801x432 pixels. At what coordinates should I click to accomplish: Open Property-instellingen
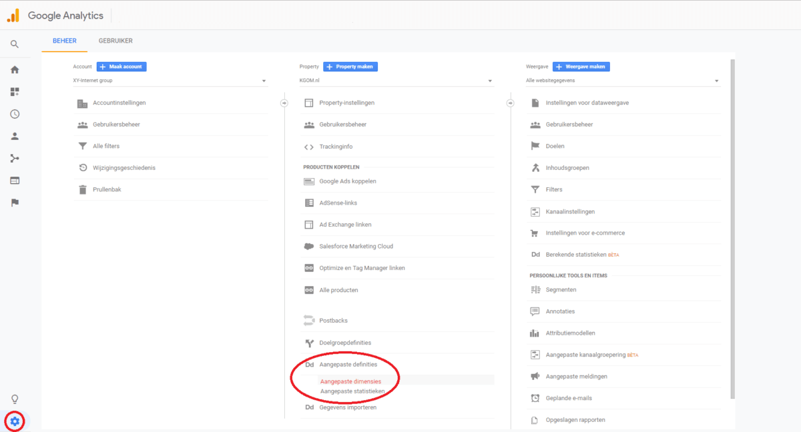click(x=346, y=103)
